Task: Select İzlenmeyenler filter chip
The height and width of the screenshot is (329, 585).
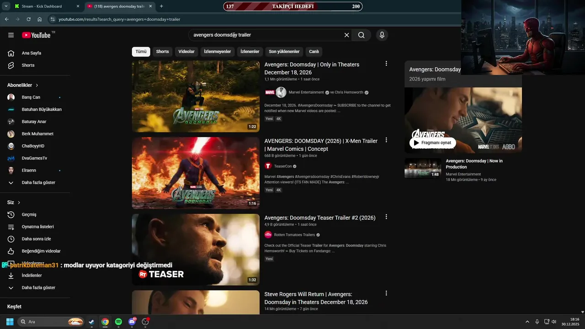Action: tap(218, 52)
